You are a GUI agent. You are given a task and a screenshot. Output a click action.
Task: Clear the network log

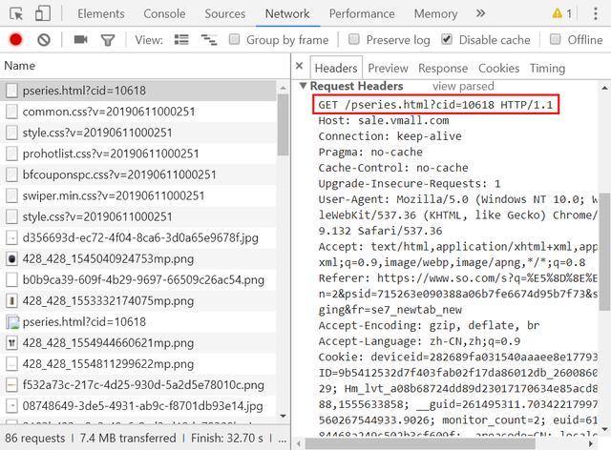point(44,40)
